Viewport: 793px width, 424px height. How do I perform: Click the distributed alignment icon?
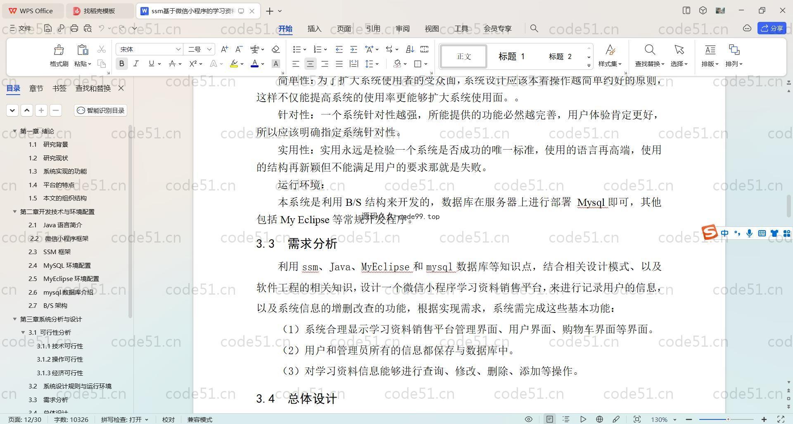pos(354,64)
